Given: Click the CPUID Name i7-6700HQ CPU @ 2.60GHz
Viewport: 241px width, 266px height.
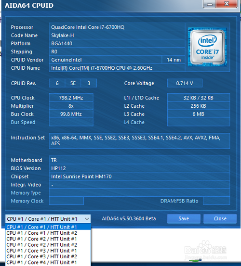Looking at the screenshot, I should [x=117, y=68].
